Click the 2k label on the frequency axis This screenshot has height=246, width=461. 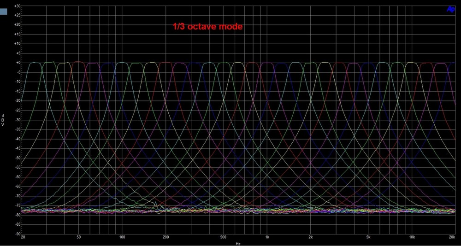[310, 237]
